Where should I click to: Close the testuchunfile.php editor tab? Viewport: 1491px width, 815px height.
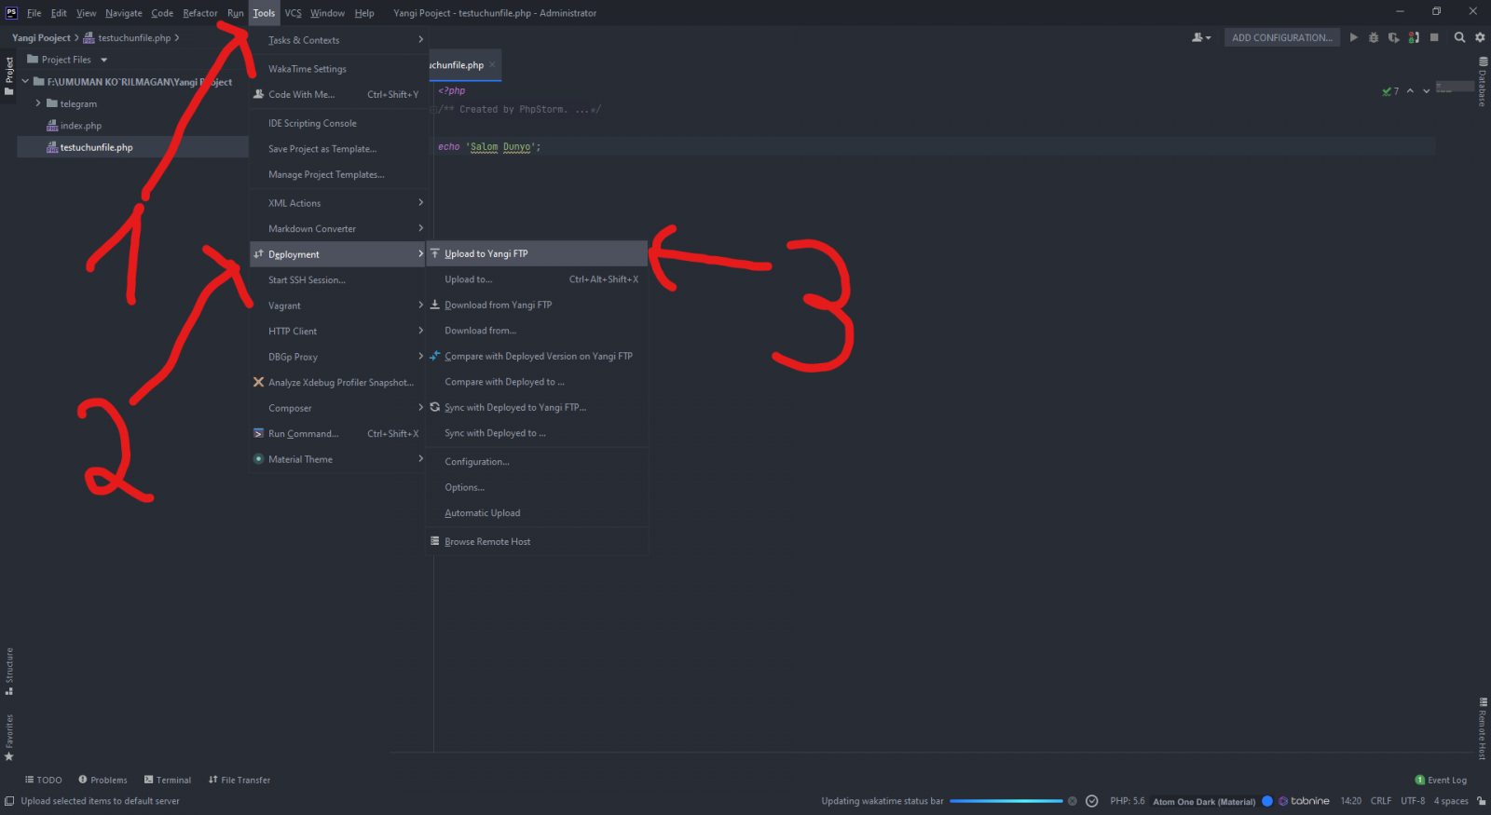pos(492,64)
